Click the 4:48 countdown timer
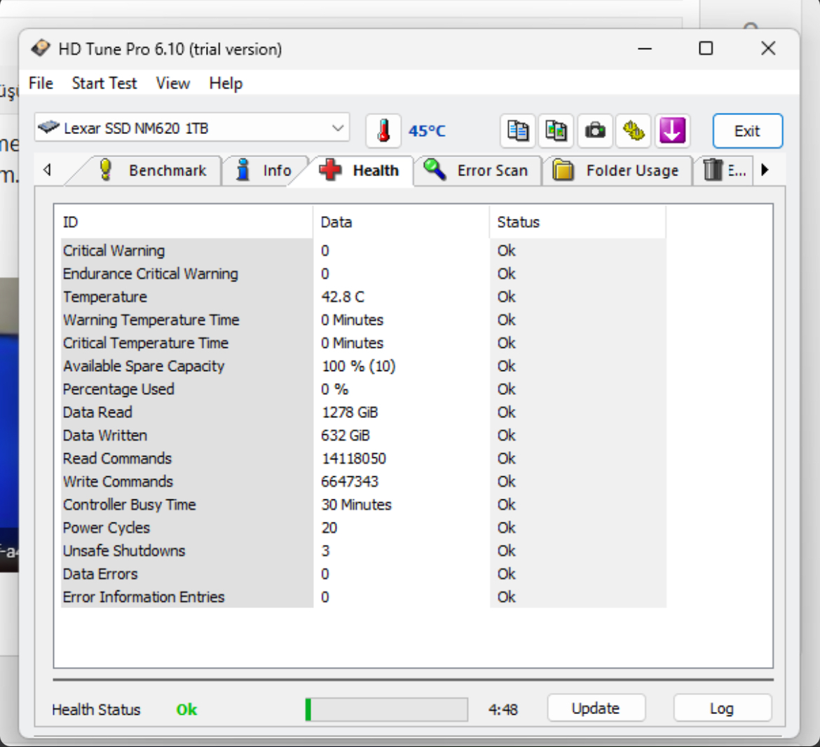This screenshot has width=820, height=747. pos(503,709)
